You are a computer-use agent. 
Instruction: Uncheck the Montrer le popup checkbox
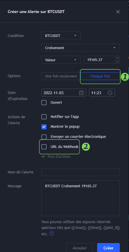44,127
